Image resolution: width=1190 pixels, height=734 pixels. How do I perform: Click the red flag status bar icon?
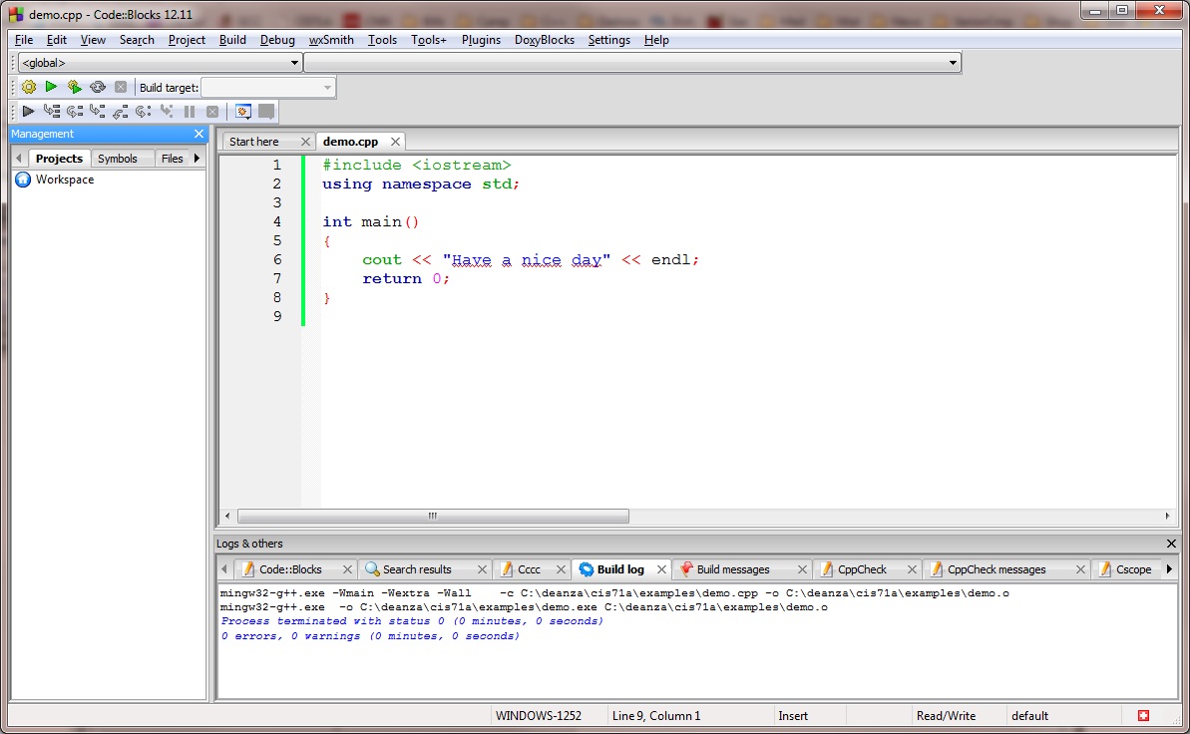click(x=1144, y=716)
